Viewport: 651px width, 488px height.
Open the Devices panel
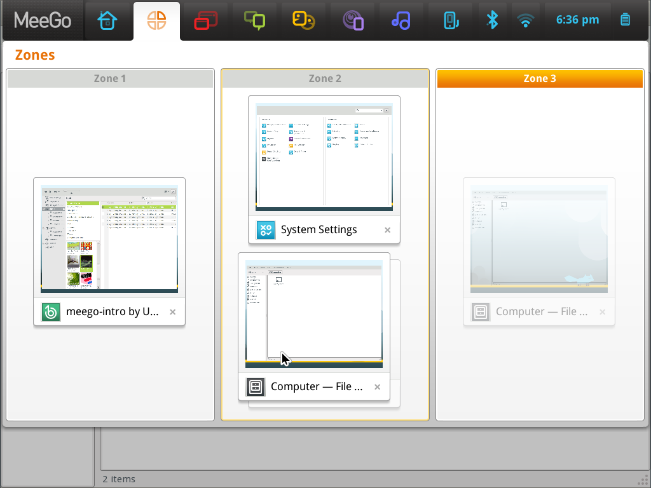(450, 20)
